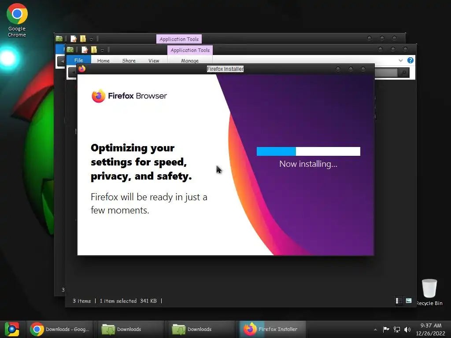Click the Firefox Browser logo in installer
Screen dimensions: 451x338
click(x=129, y=96)
